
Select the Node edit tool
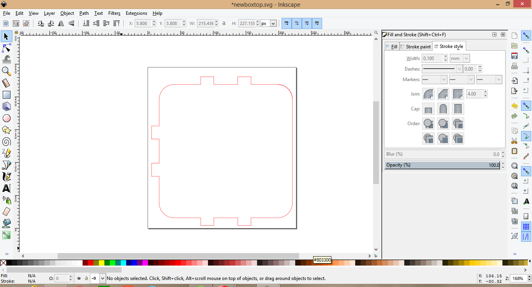click(6, 48)
